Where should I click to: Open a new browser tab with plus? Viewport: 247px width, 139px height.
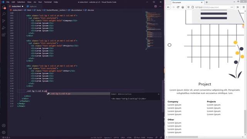click(x=207, y=2)
